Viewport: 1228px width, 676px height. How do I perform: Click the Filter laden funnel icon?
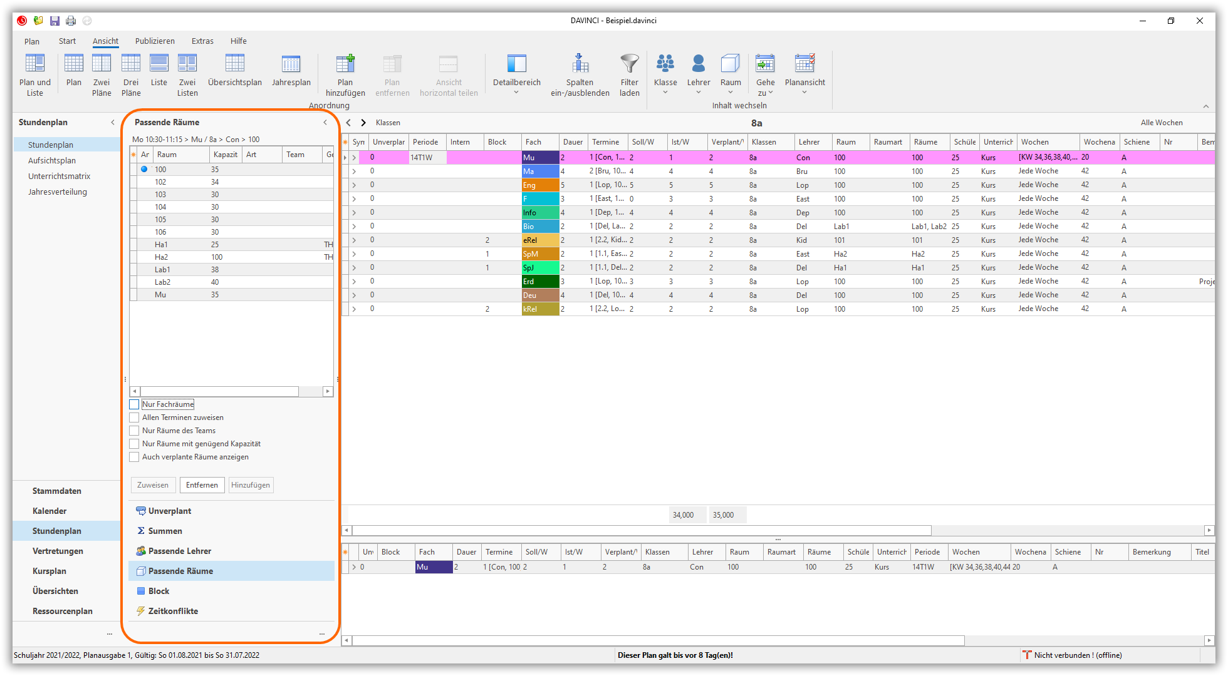click(629, 64)
